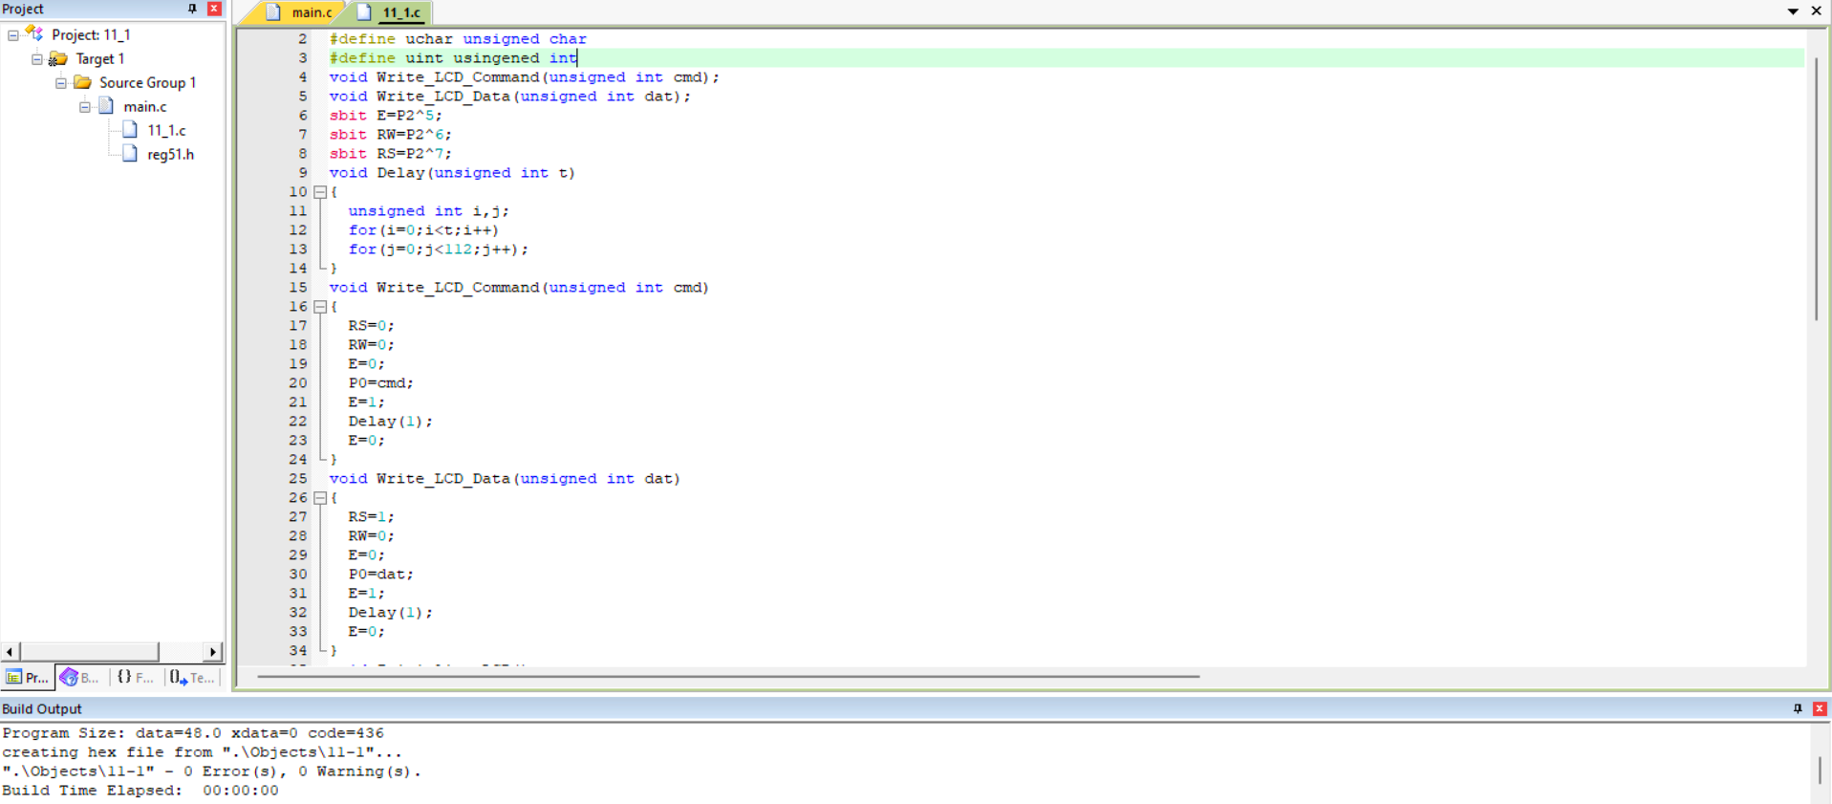
Task: Click the Project: 11_1 project icon
Action: click(34, 34)
